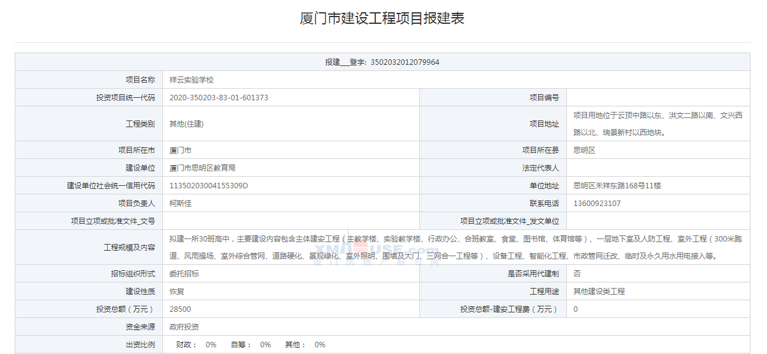Click the 法定代表人 label
Viewport: 767px width, 354px height.
pyautogui.click(x=541, y=168)
